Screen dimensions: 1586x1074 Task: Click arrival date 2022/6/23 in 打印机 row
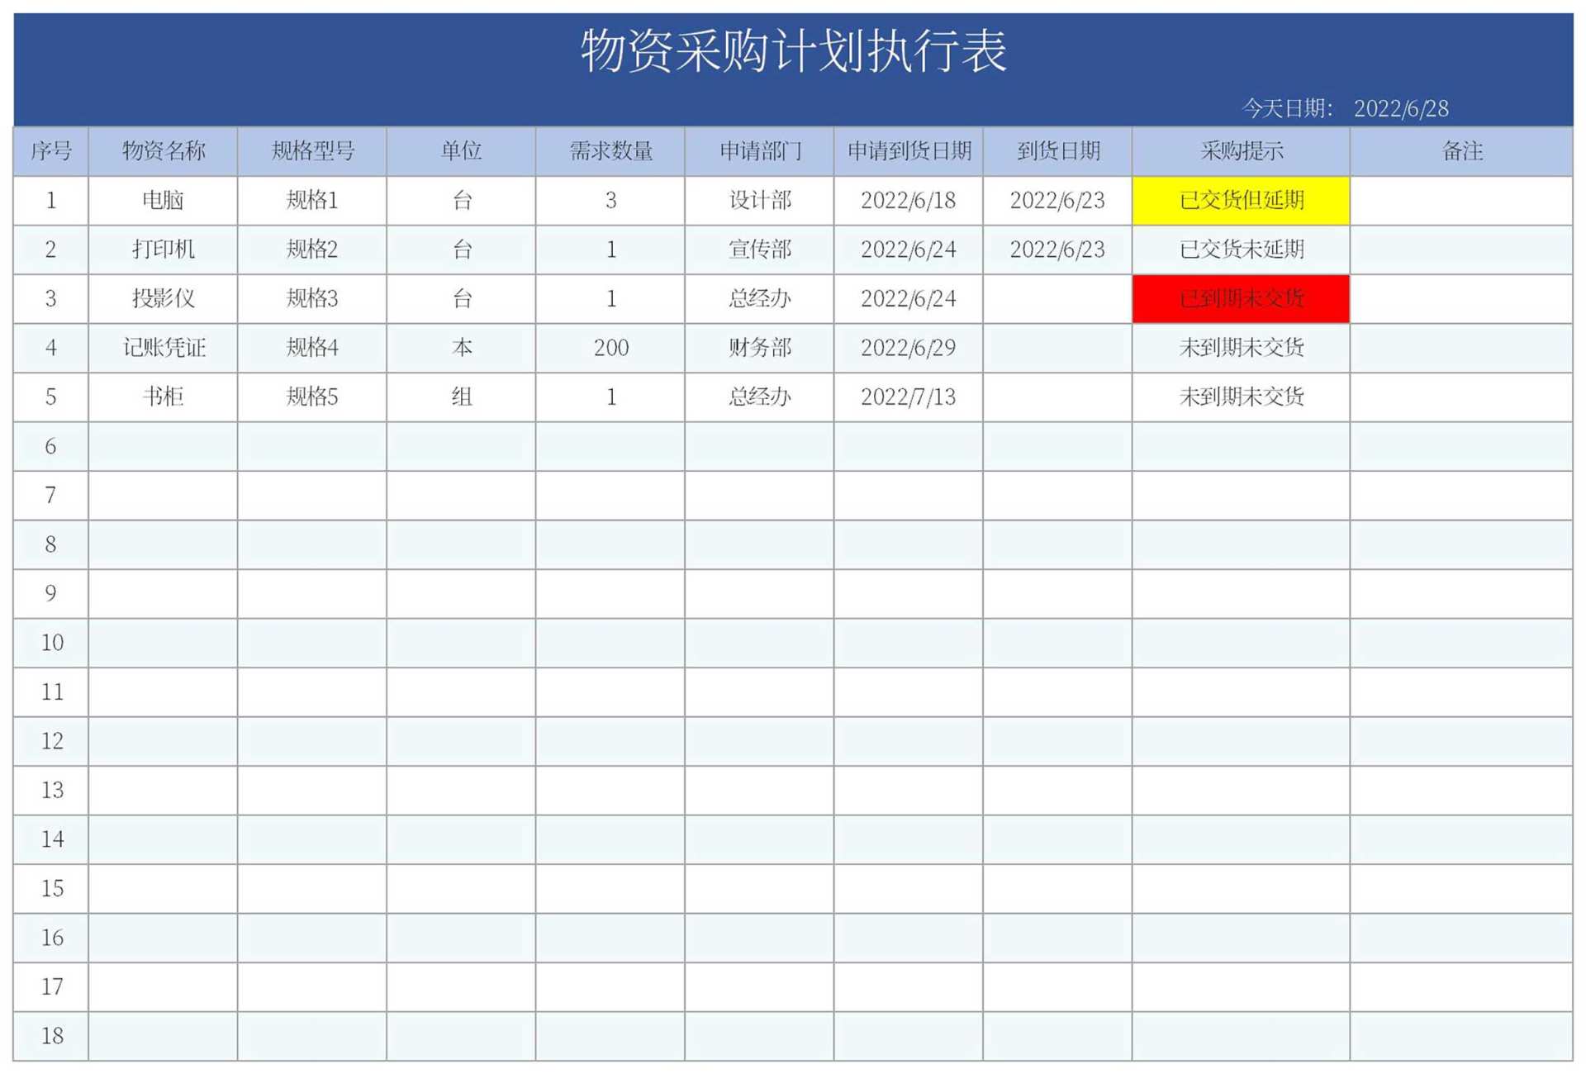[1058, 249]
